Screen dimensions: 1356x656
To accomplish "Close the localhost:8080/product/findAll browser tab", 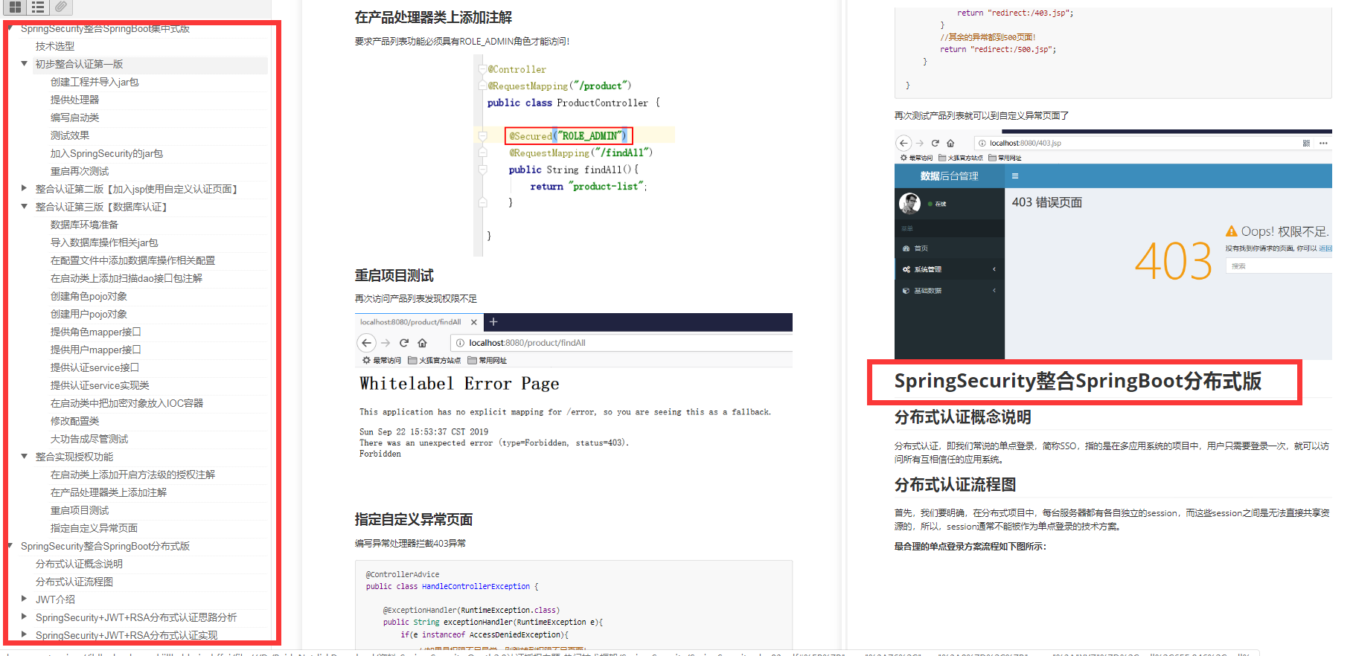I will tap(473, 322).
